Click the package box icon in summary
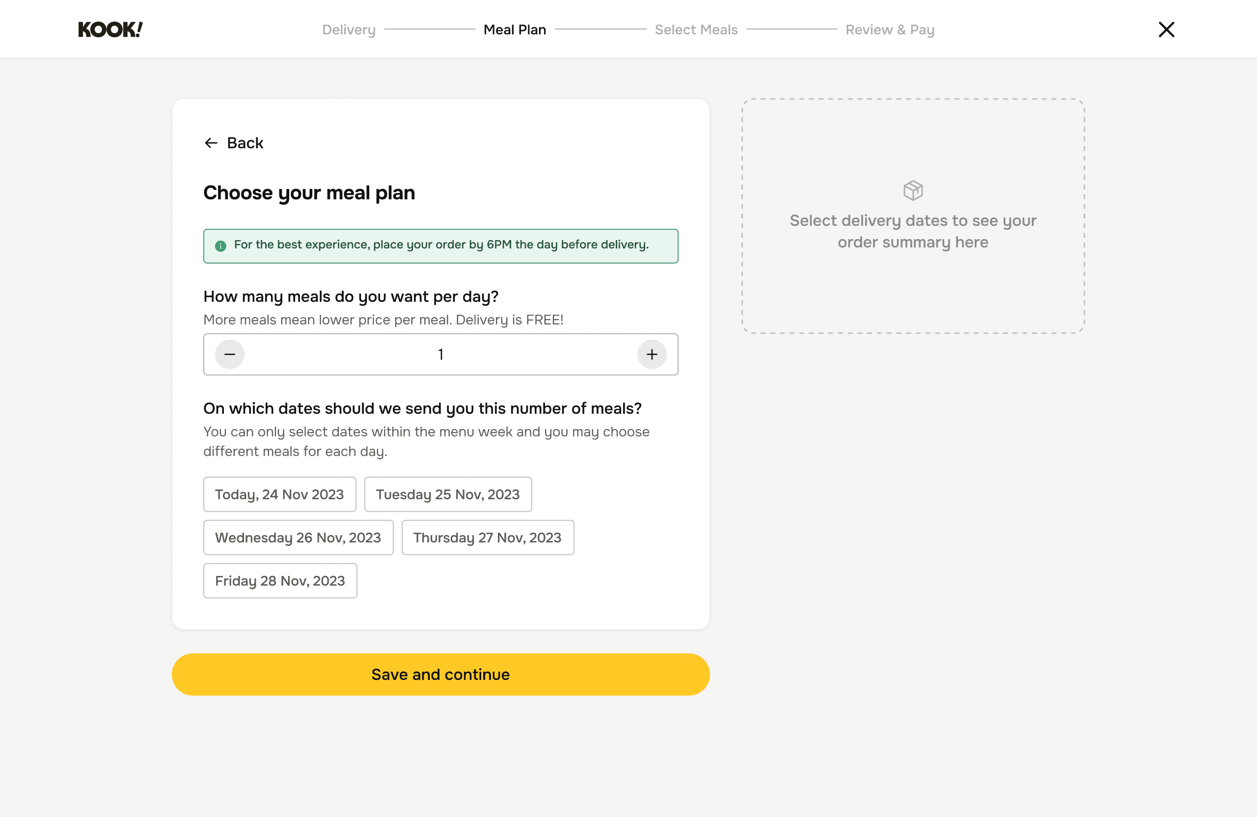This screenshot has height=817, width=1257. (913, 190)
